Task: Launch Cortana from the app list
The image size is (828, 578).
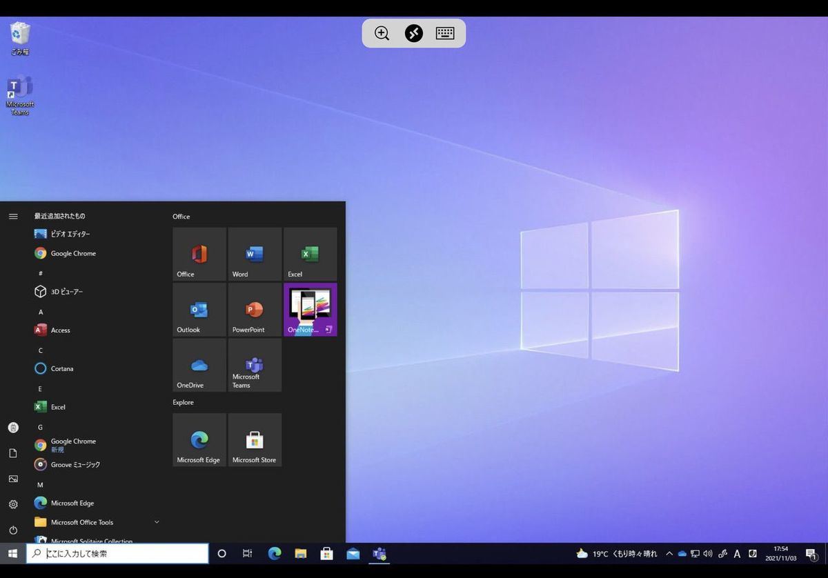Action: point(97,368)
